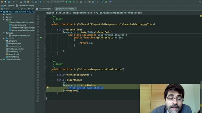Screen dimensions: 202x113
Task: Expand the vendor folder
Action: tap(4, 38)
